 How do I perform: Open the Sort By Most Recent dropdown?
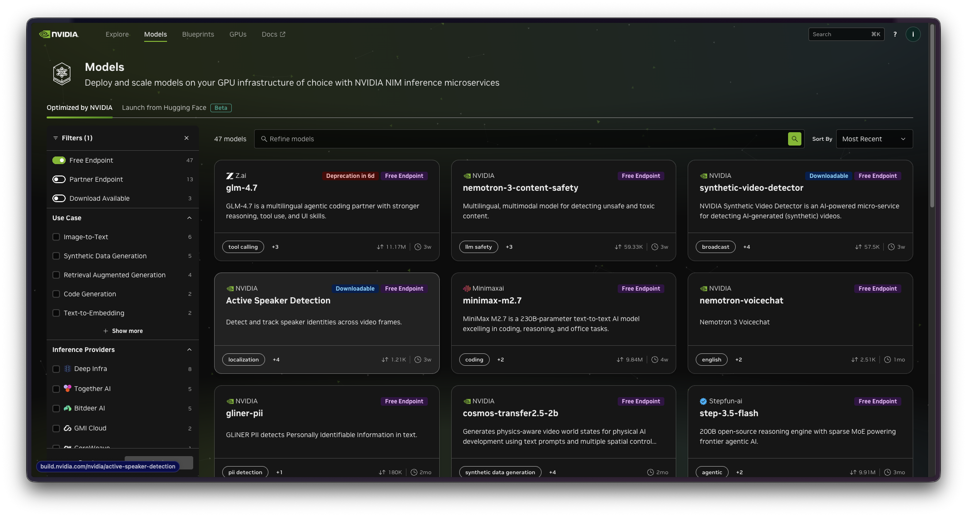coord(874,139)
